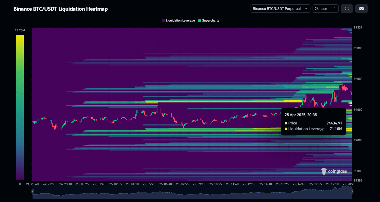
Task: Refresh the heatmap with the reload icon
Action: coord(347,9)
